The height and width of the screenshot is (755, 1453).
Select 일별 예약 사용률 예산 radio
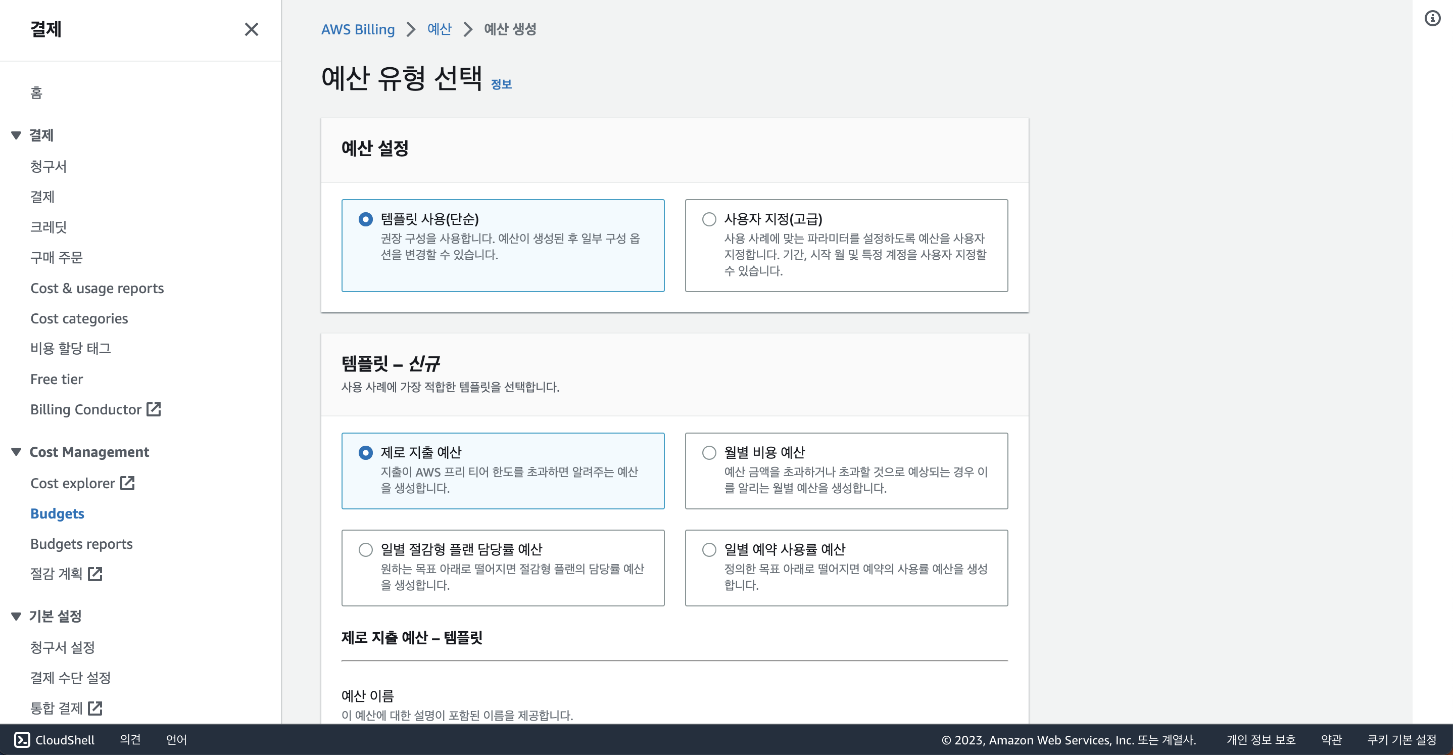(709, 550)
